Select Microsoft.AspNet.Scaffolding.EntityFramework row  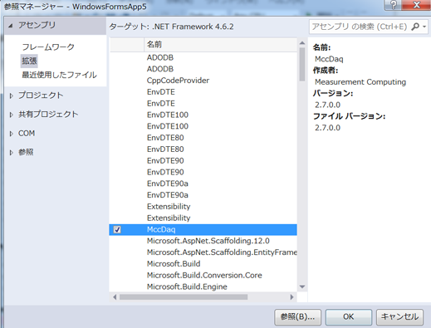[x=203, y=252]
